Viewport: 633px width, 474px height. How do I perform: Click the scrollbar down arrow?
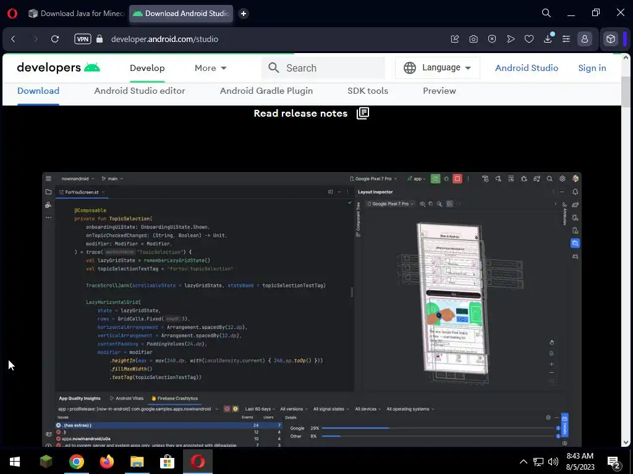point(626,442)
